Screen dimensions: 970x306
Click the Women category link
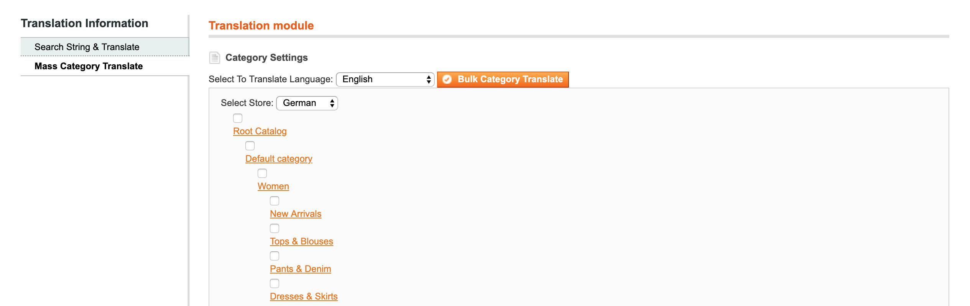point(273,186)
